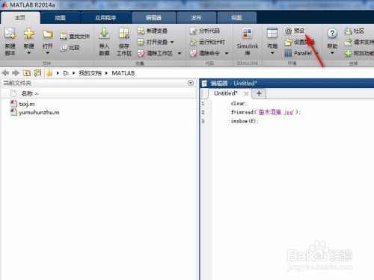Open the Current Folder panel actions menu
Screen dimensions: 374x280
[191, 83]
